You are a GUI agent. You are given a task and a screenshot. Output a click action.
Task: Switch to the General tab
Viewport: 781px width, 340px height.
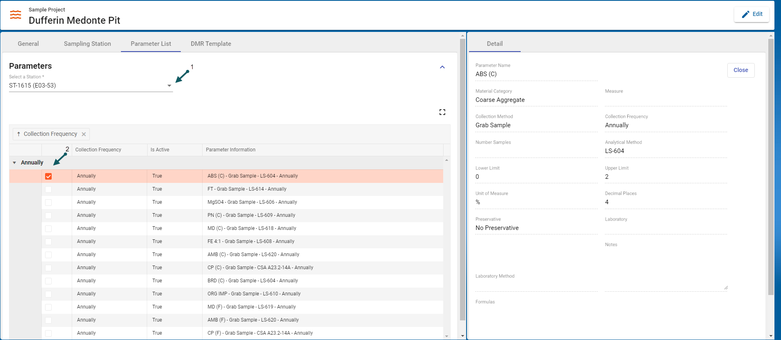coord(28,44)
